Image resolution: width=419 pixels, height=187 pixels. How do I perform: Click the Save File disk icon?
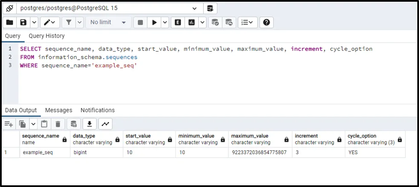pyautogui.click(x=23, y=23)
